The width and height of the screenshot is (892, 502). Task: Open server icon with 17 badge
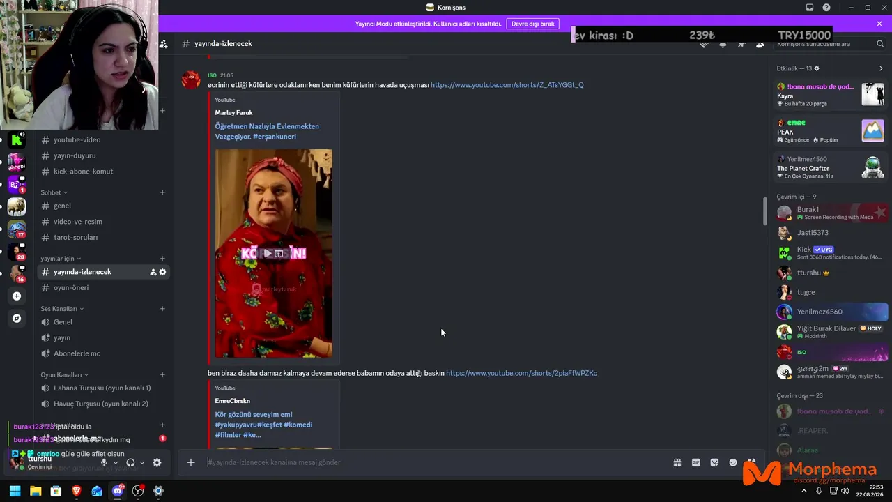[x=17, y=229]
